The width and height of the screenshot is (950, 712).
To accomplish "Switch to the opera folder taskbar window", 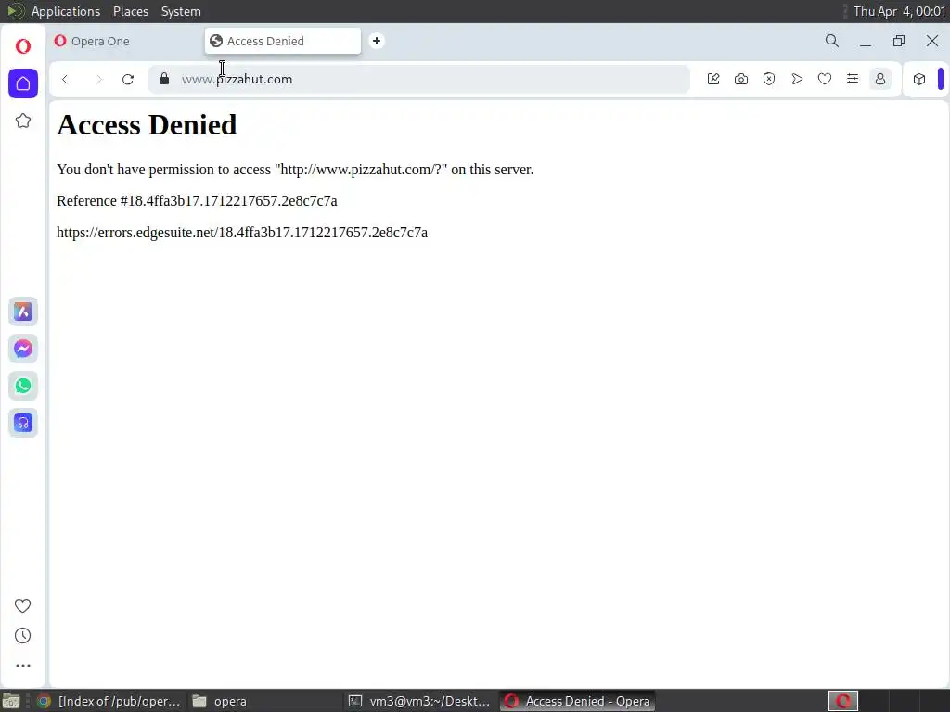I will click(264, 701).
